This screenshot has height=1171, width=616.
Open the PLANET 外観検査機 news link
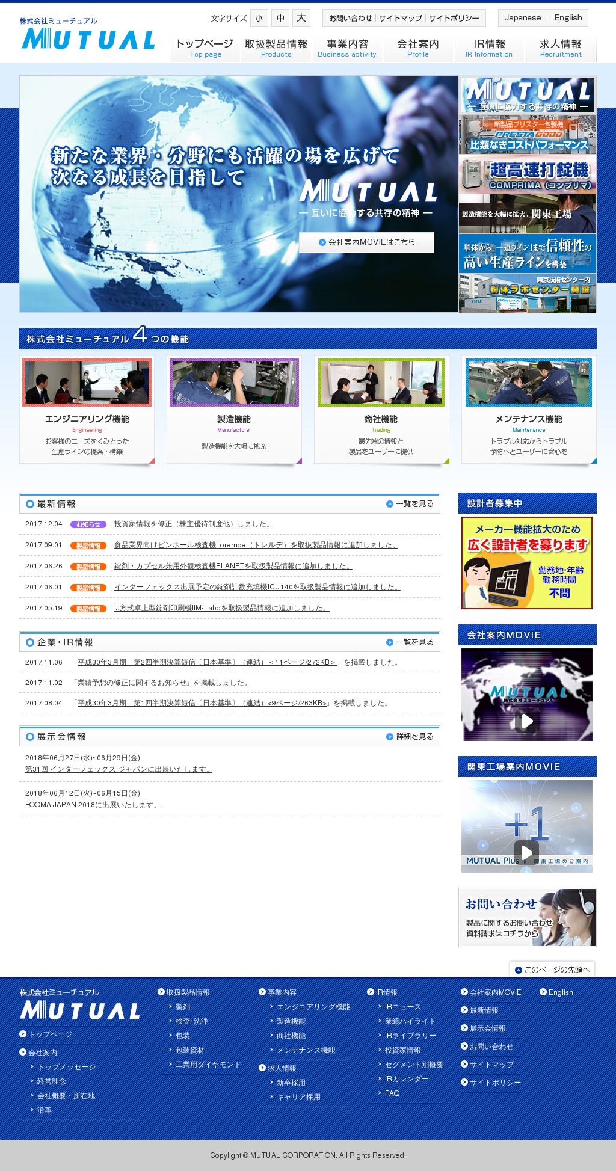click(x=233, y=566)
